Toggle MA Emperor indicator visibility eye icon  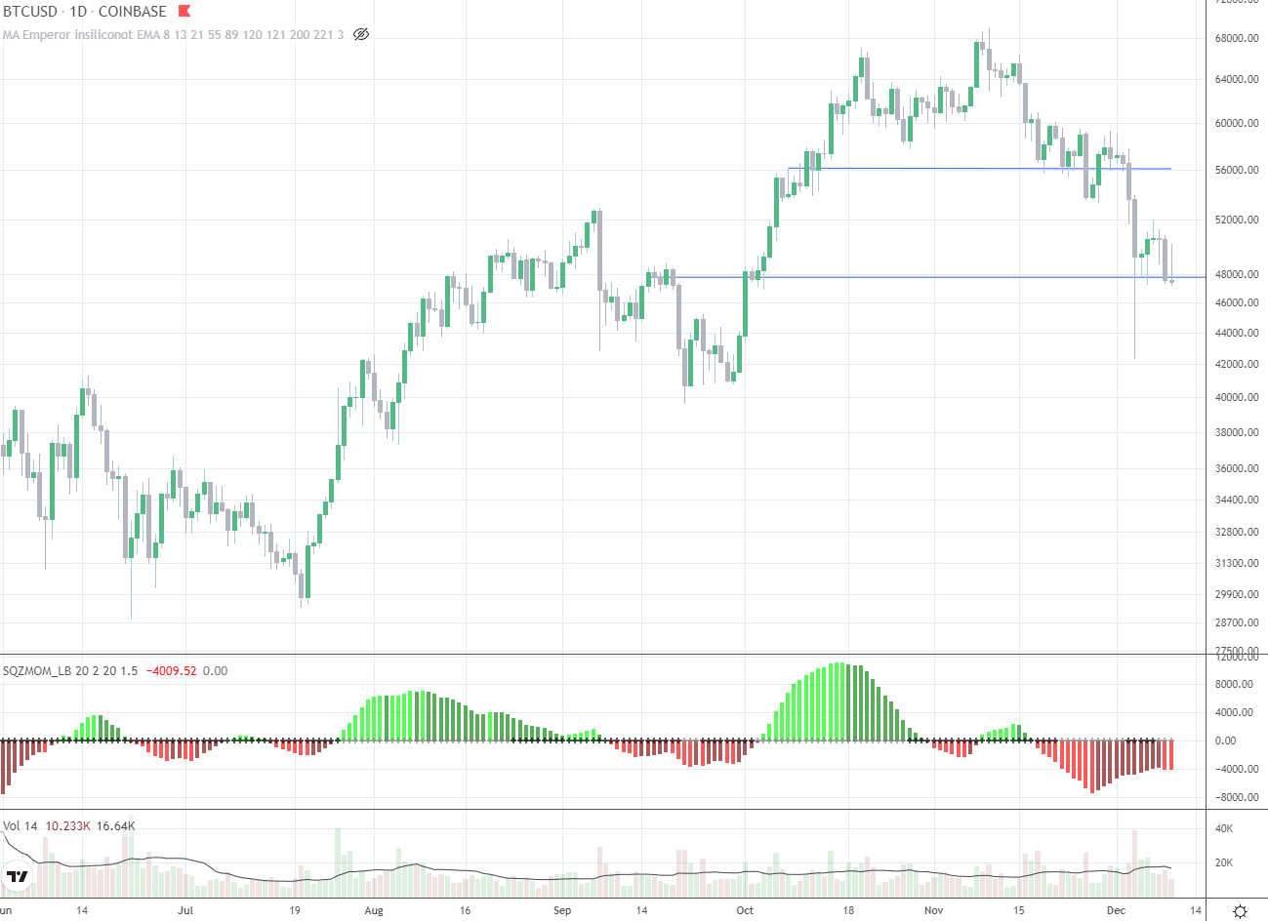click(361, 34)
